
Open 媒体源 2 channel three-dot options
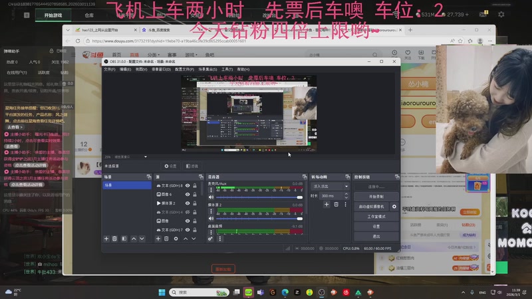[x=211, y=211]
